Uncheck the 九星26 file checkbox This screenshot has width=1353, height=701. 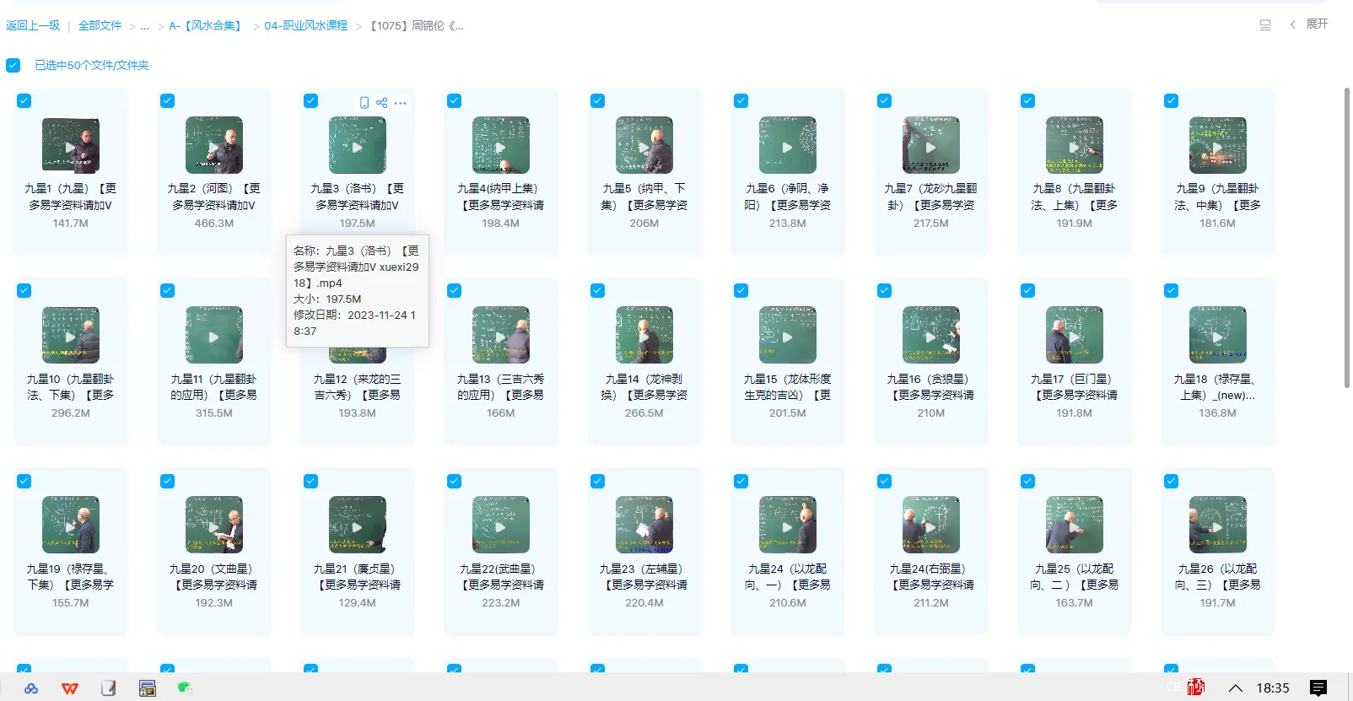1171,481
